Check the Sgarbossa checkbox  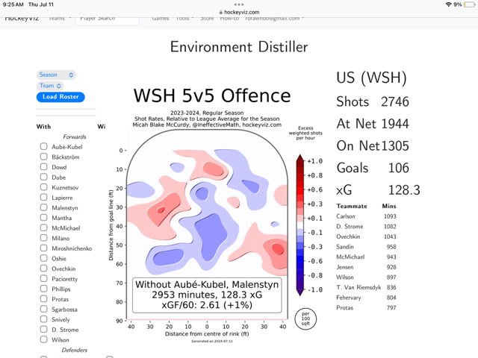pos(43,309)
